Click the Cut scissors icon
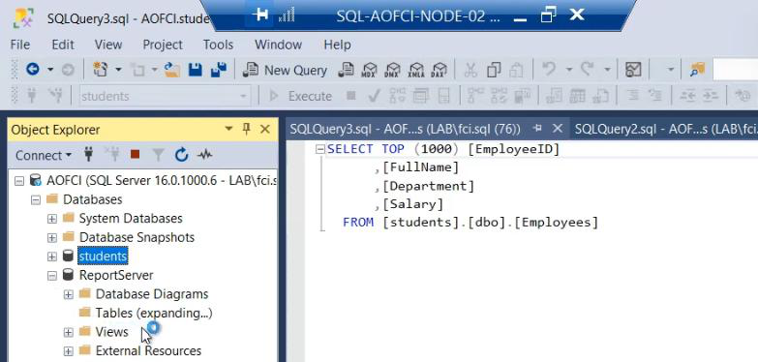758x362 pixels. coord(470,70)
